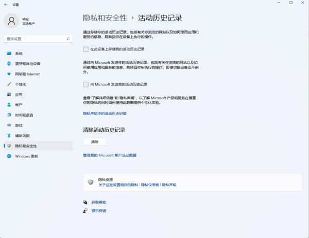Viewport: 309px width, 238px height.
Task: Click the 获取帮助 help icon
Action: tap(85, 202)
